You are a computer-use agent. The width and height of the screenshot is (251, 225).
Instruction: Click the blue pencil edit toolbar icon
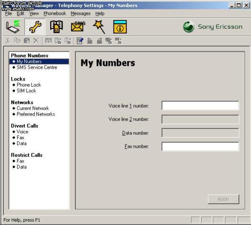(x=80, y=41)
